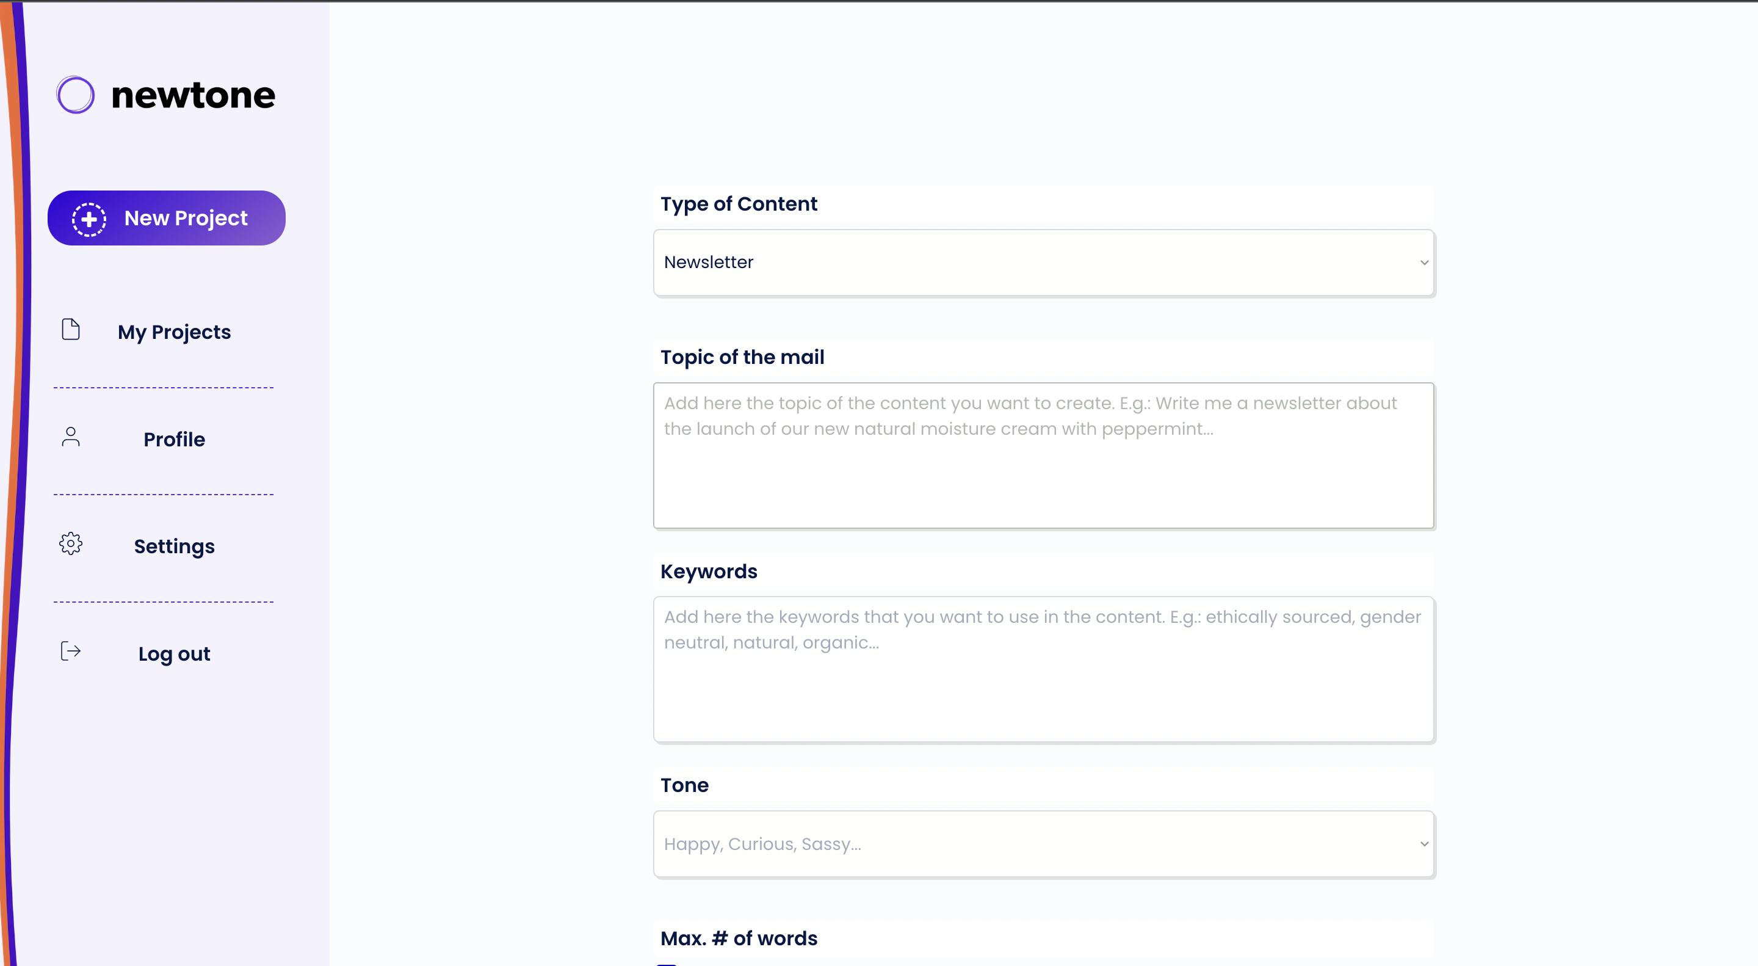The image size is (1758, 966).
Task: Focus the Keywords text area
Action: pos(1043,669)
